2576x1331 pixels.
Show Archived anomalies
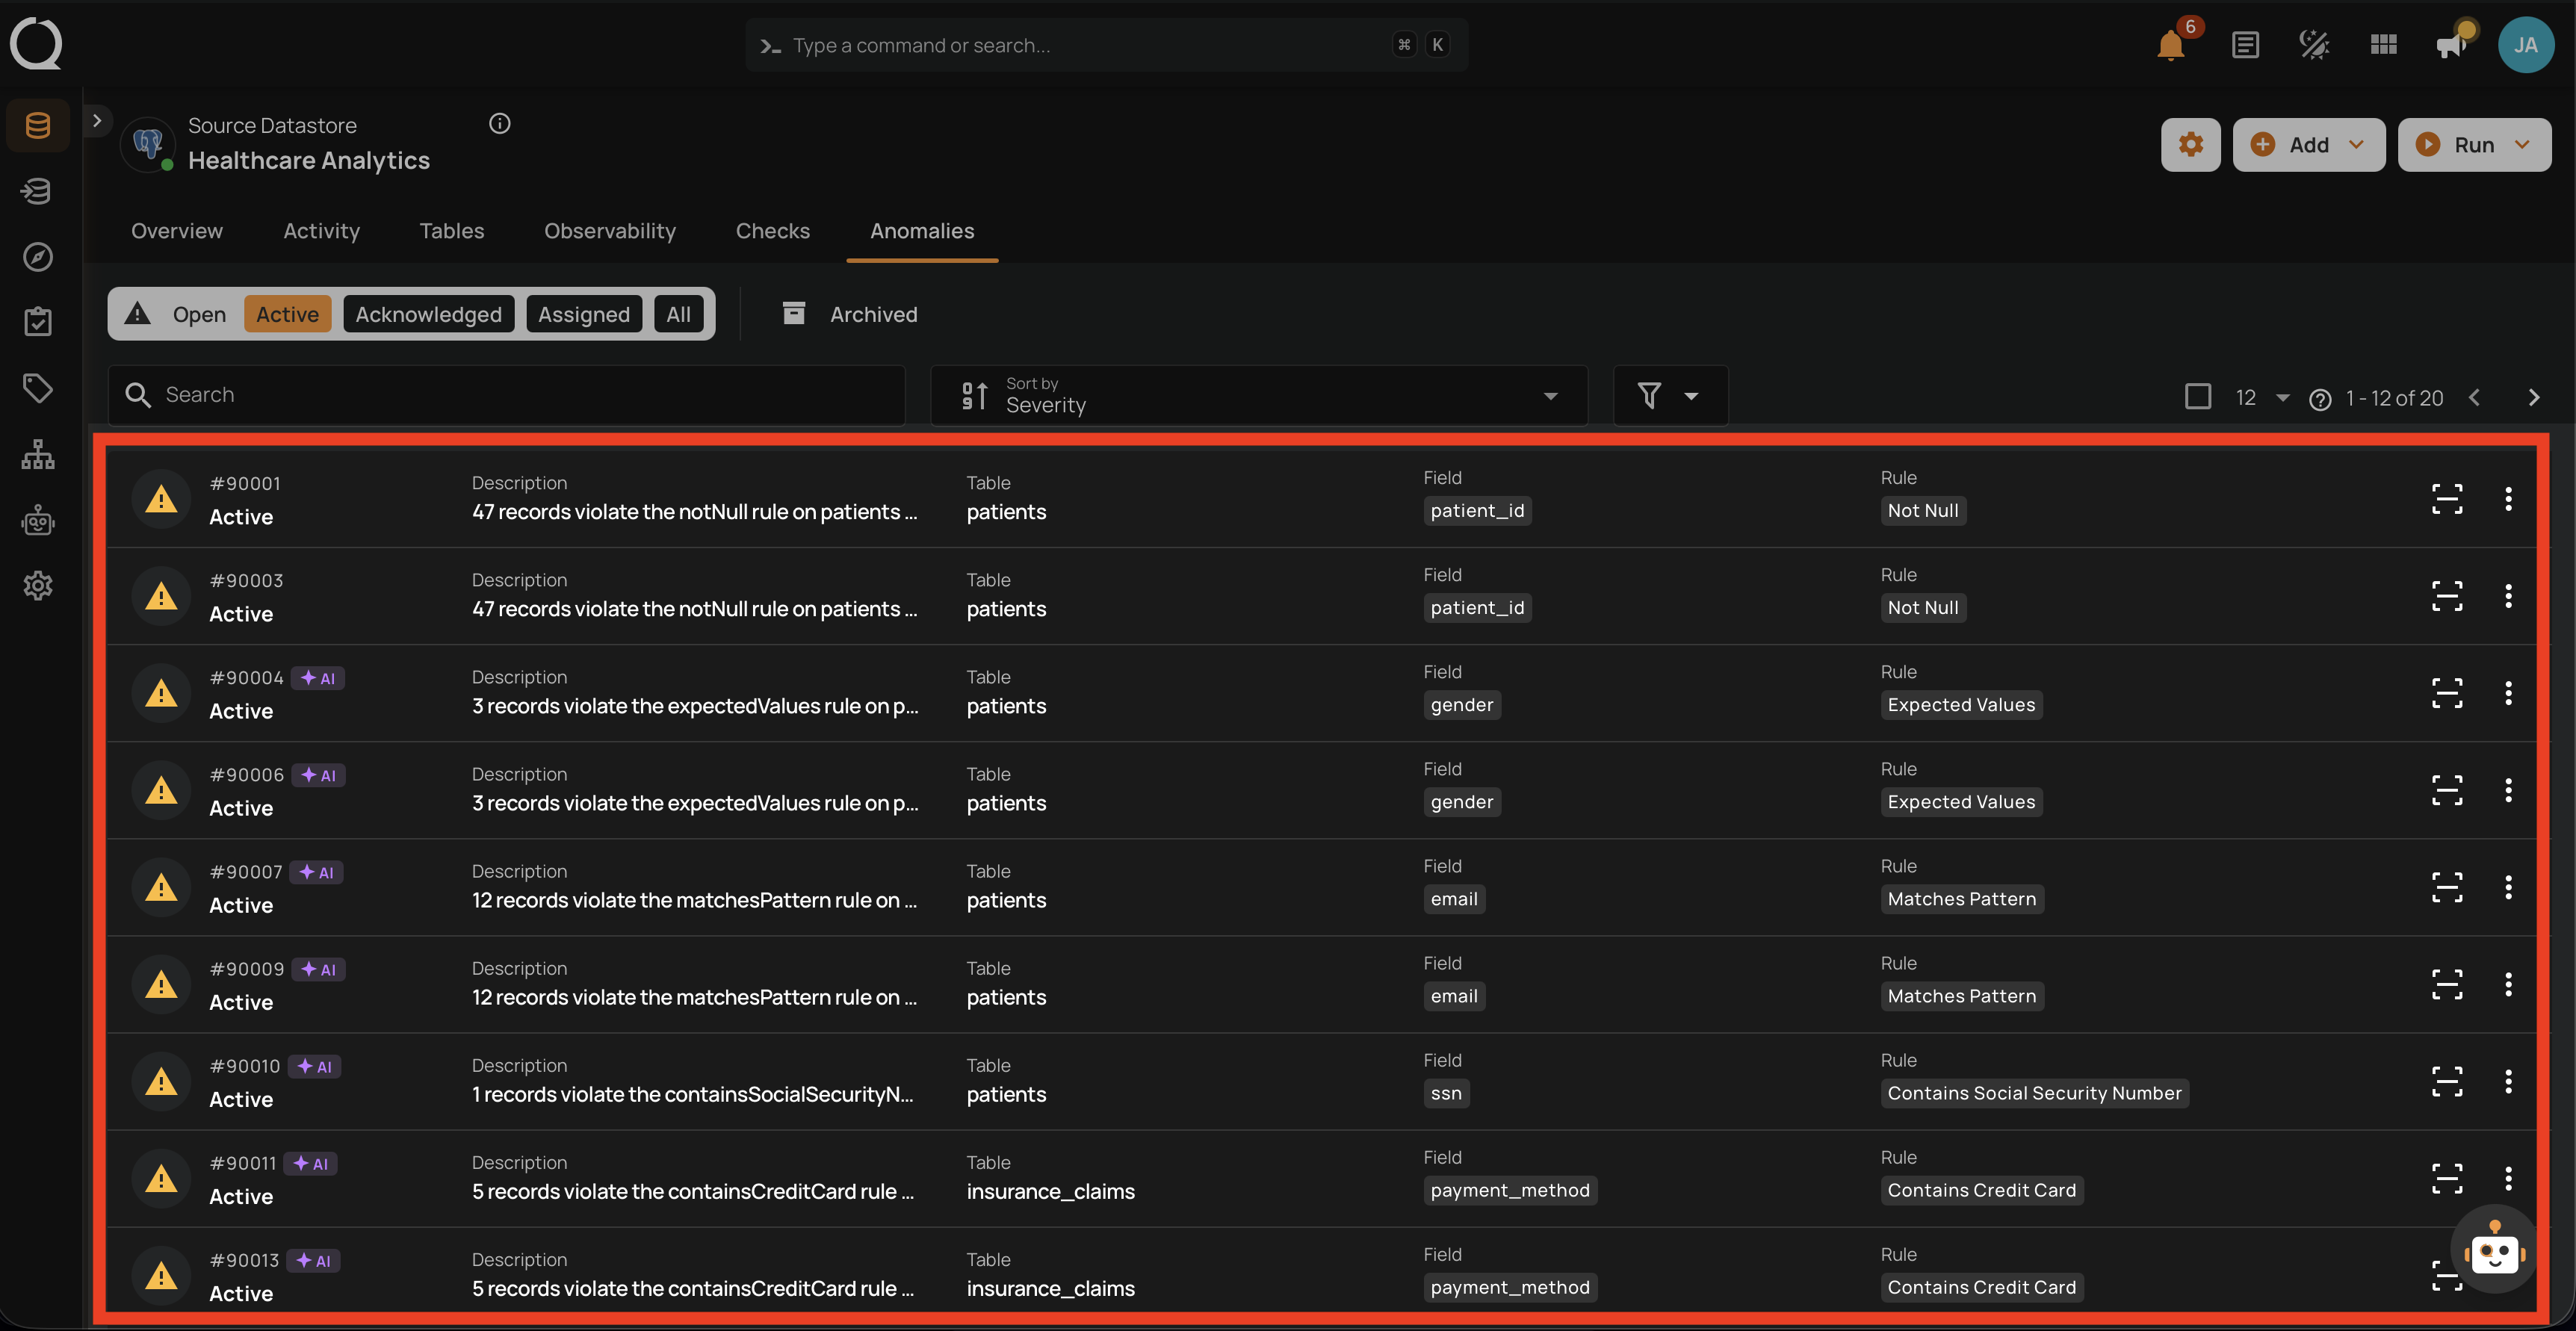point(850,314)
